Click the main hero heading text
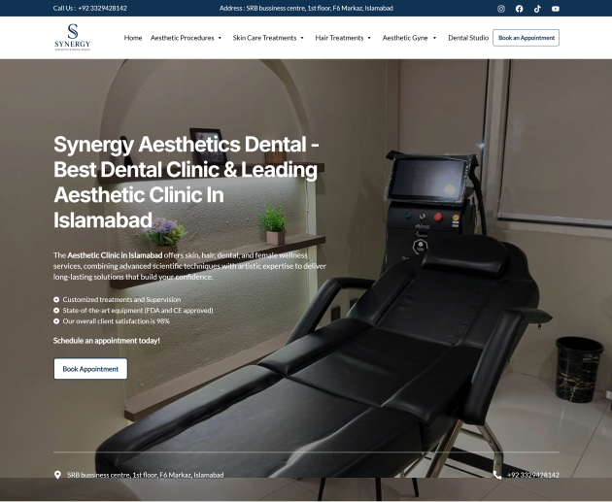This screenshot has width=612, height=502. pos(186,182)
